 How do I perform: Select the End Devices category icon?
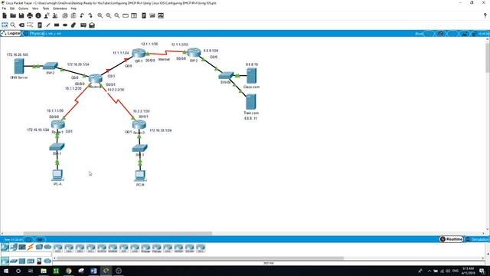(x=14, y=247)
